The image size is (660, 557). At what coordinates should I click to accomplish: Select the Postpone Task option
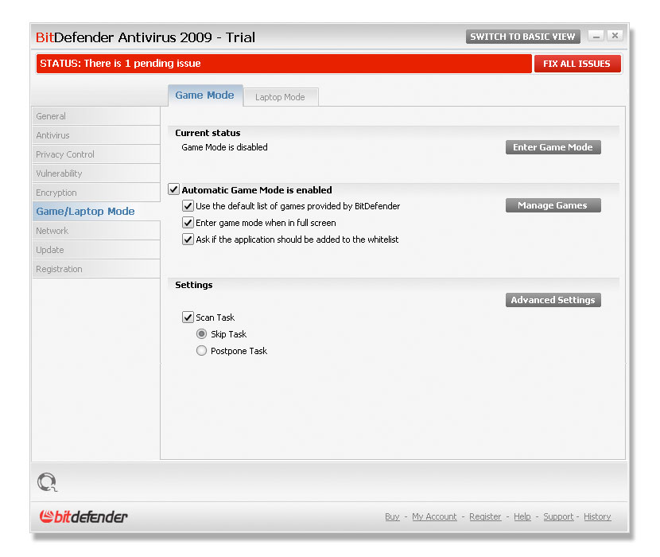(x=201, y=350)
